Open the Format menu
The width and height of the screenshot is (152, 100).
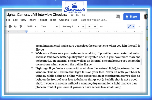(43, 20)
